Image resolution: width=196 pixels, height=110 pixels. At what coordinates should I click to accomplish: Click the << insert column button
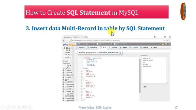(145, 86)
